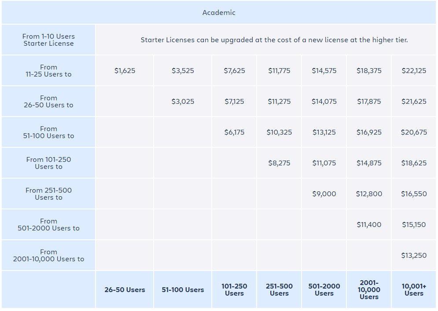438x311 pixels.
Task: Select the $22,125 price cell
Action: tap(414, 71)
